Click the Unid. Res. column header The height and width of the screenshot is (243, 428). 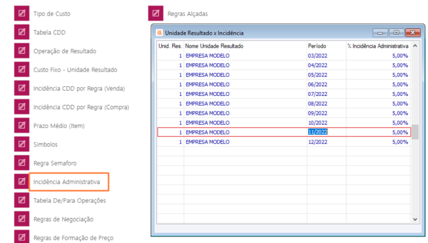tap(170, 46)
